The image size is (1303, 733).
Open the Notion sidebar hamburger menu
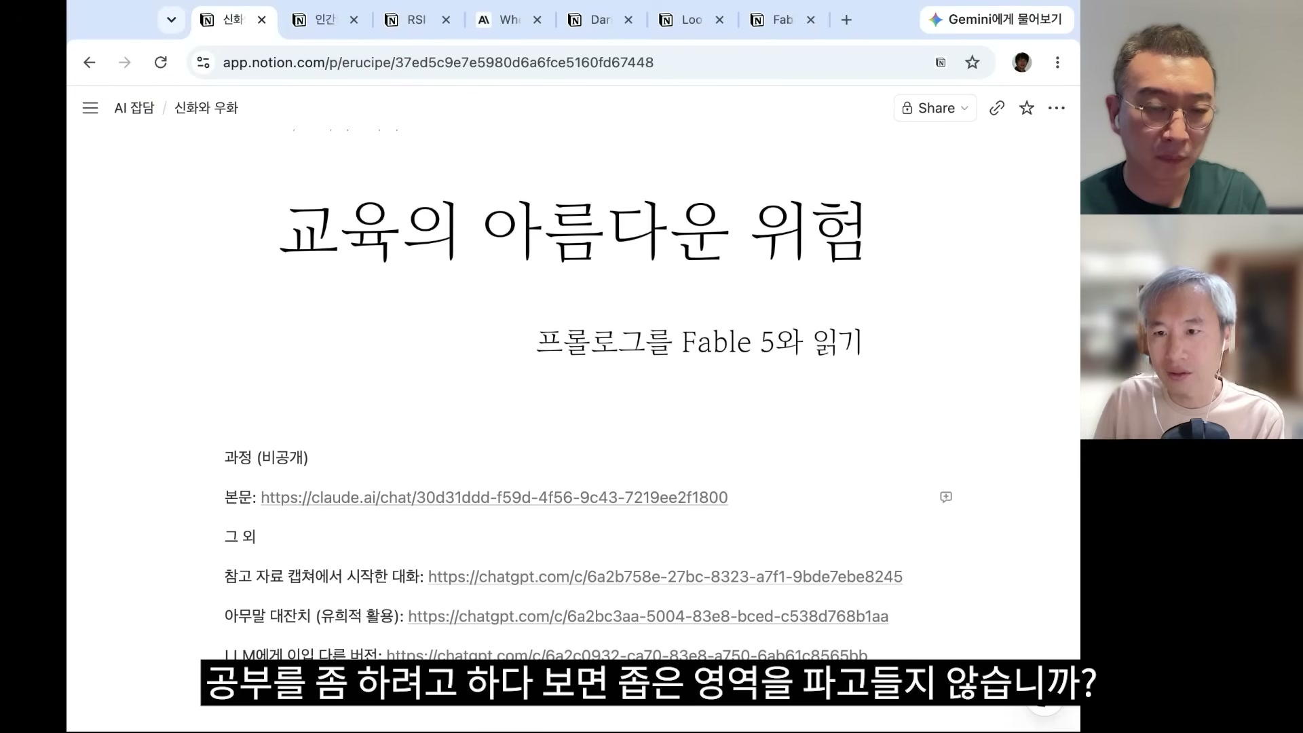pos(90,108)
